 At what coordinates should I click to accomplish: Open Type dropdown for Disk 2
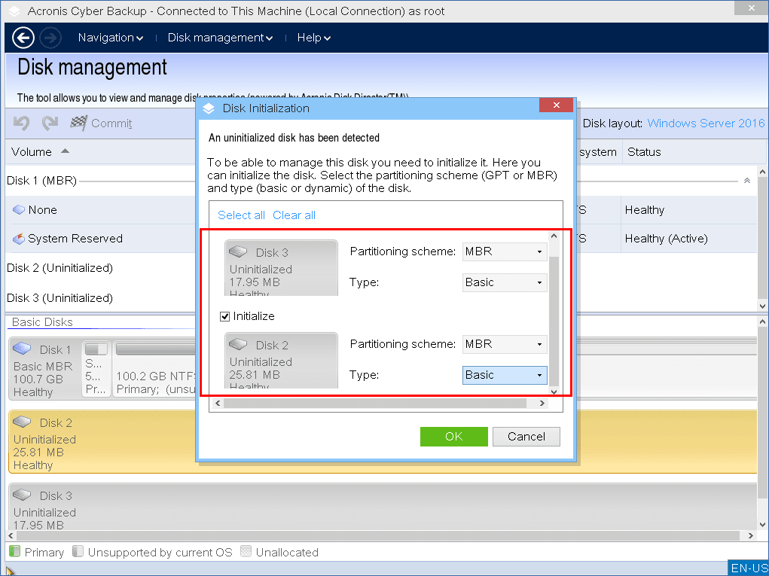pos(504,375)
